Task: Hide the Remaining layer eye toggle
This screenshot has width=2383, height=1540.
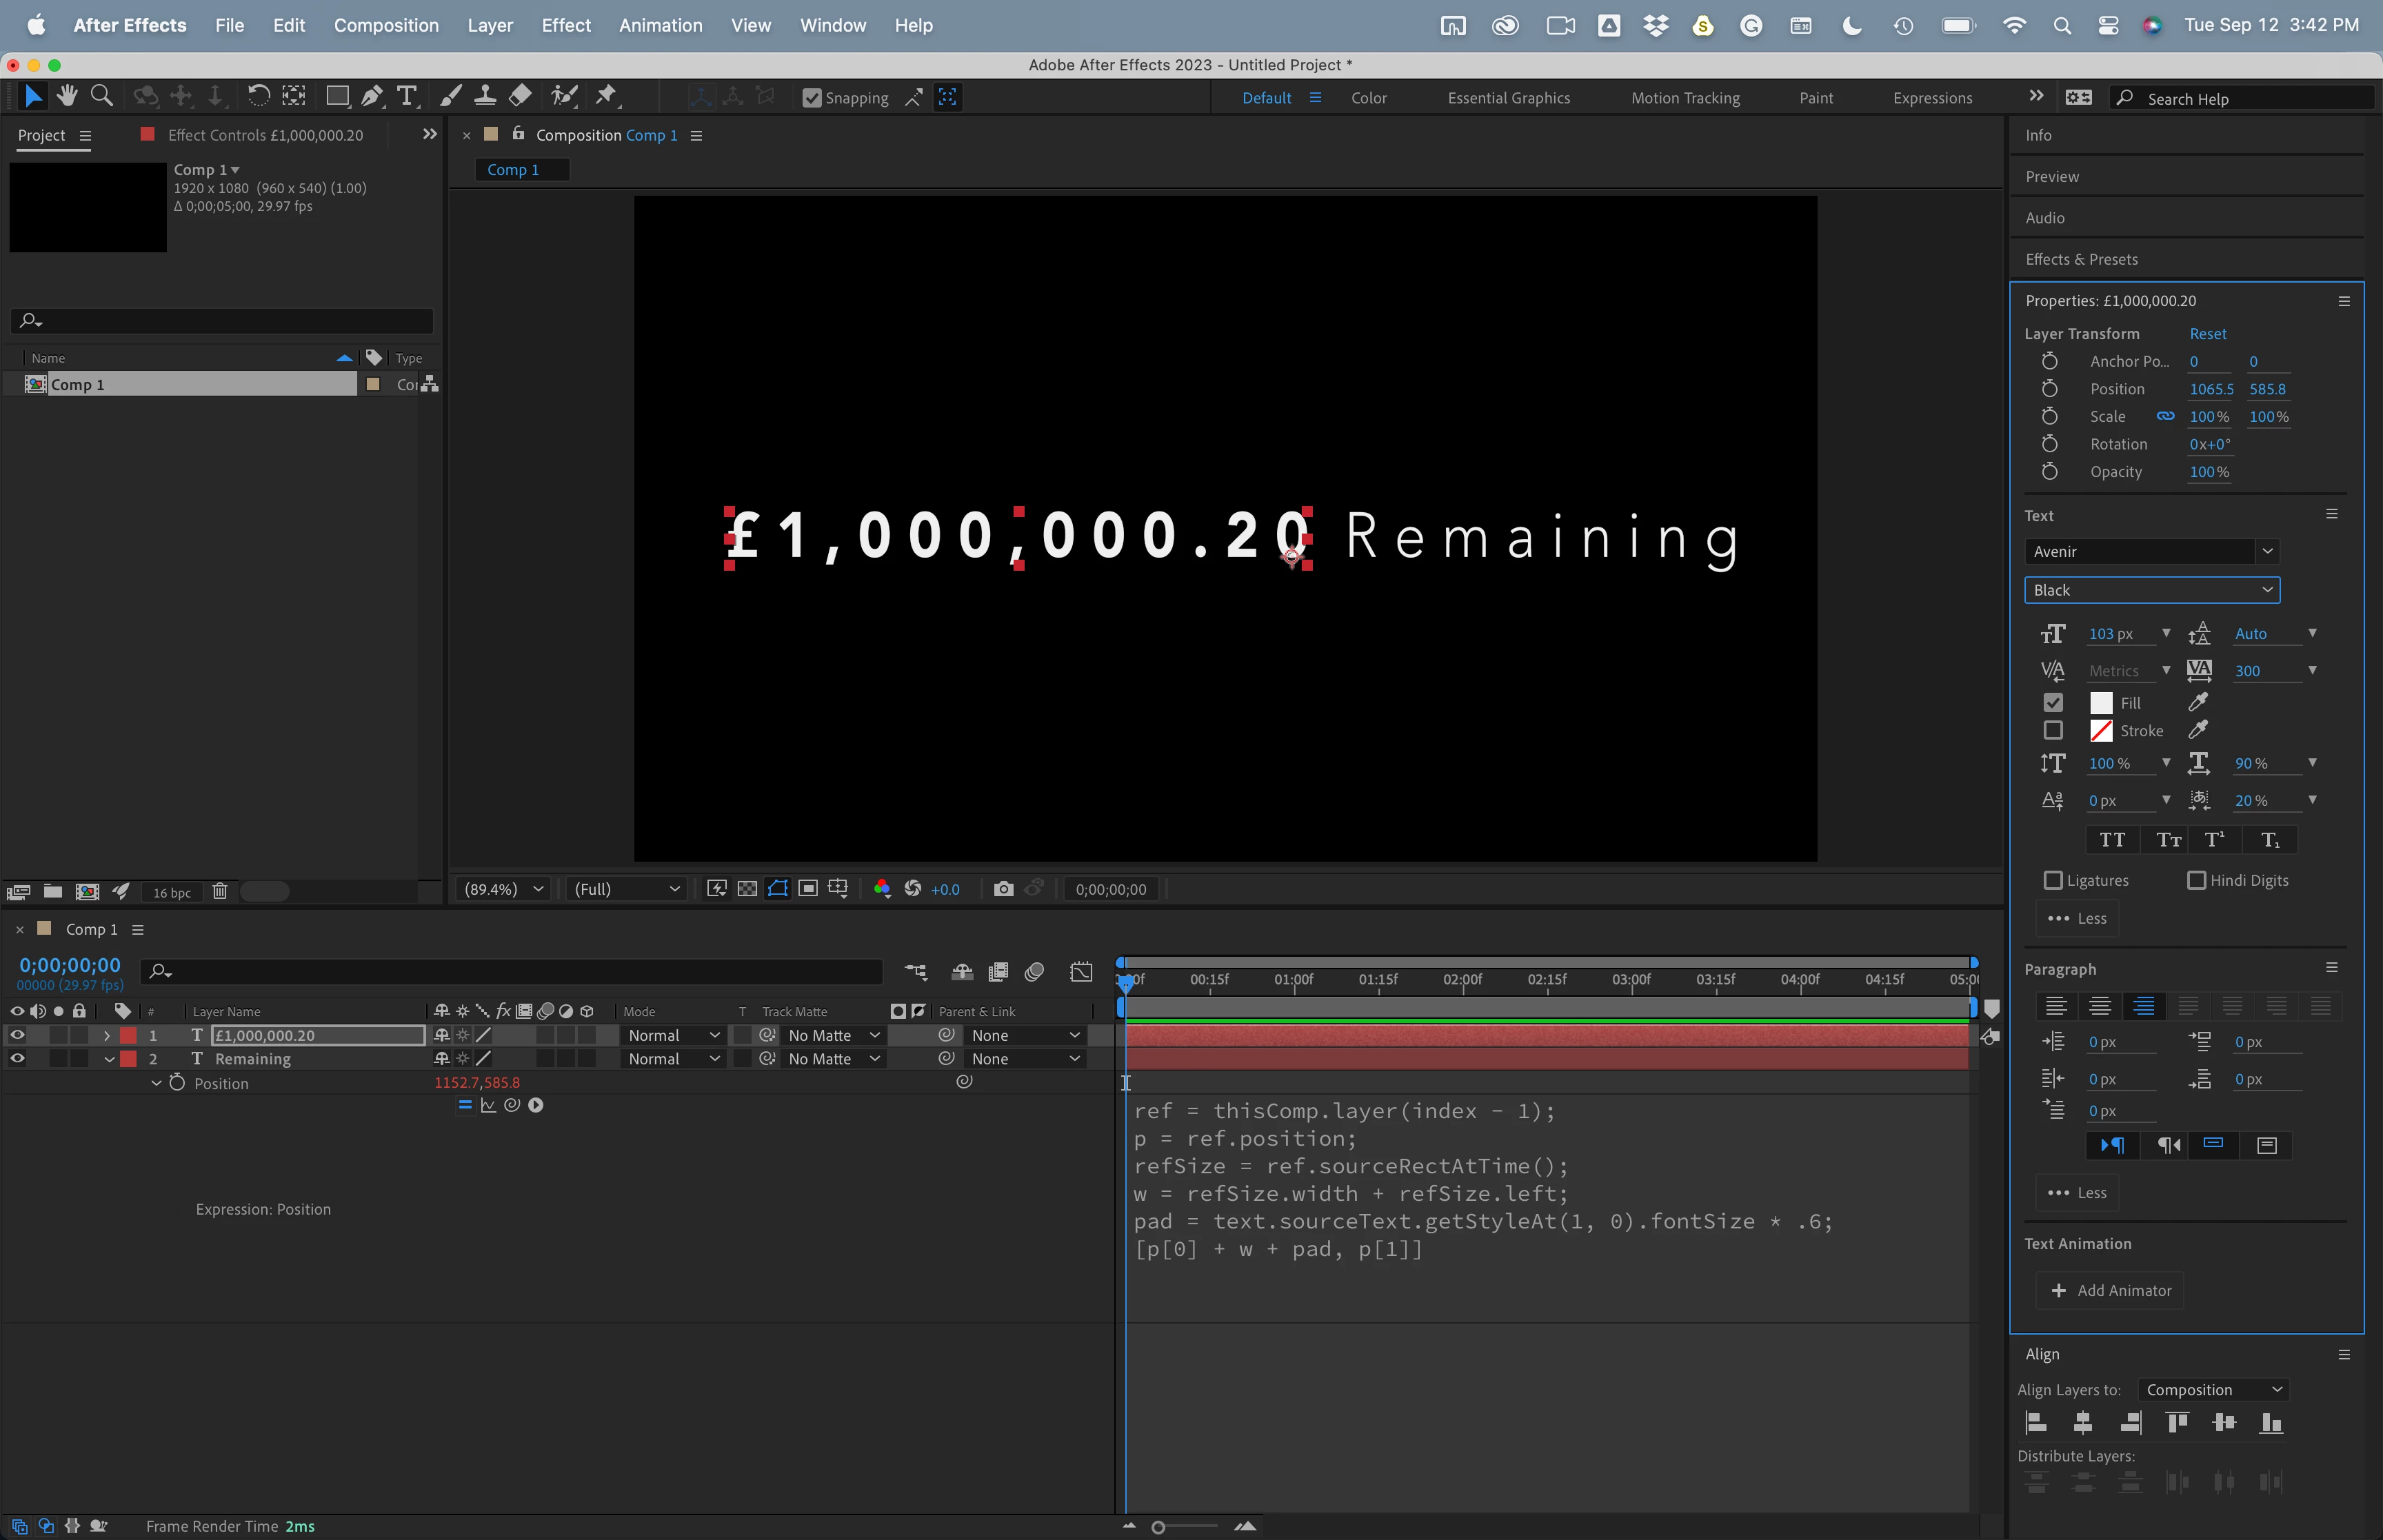Action: (17, 1058)
